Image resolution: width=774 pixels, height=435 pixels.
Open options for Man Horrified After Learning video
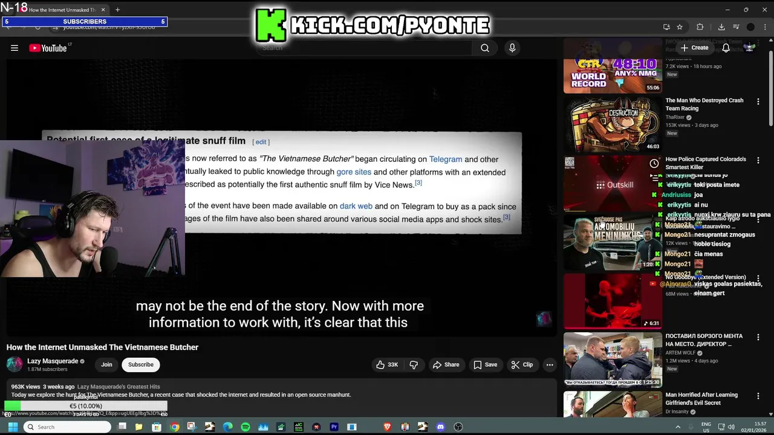pos(758,396)
